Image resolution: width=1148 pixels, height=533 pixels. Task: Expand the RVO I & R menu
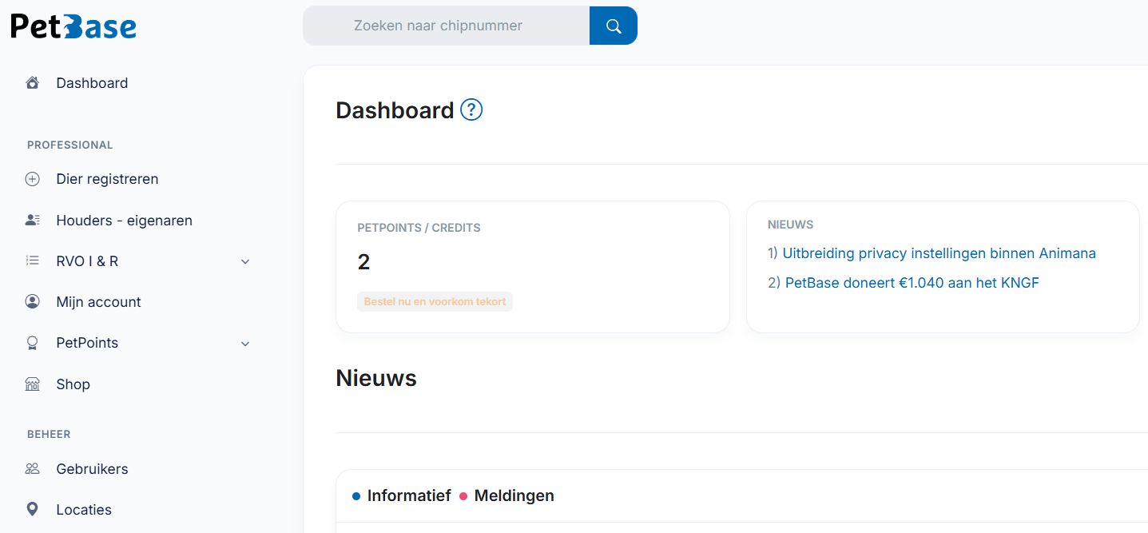click(x=244, y=261)
